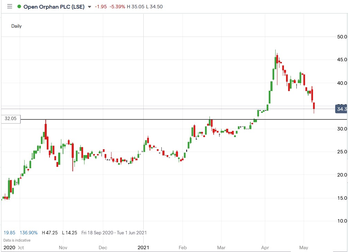Click the 50.0 value on the price axis
The width and height of the screenshot is (348, 252).
[342, 36]
